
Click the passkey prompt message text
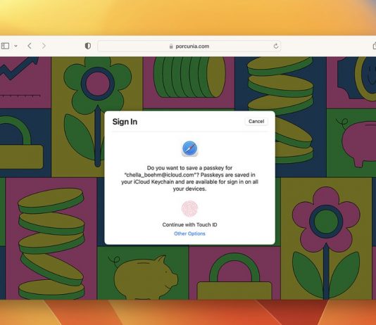pyautogui.click(x=189, y=178)
